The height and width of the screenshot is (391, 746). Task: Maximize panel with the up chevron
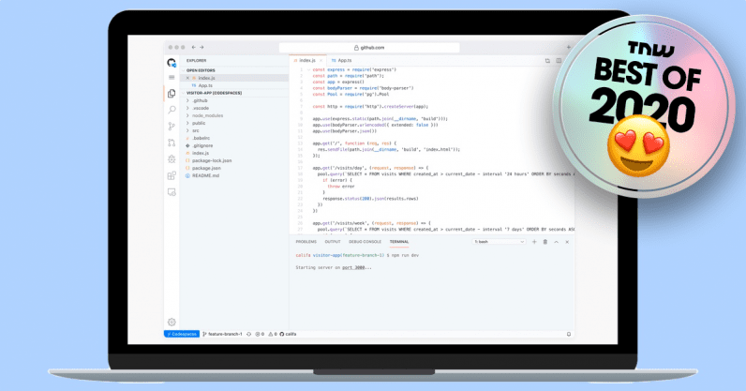556,242
